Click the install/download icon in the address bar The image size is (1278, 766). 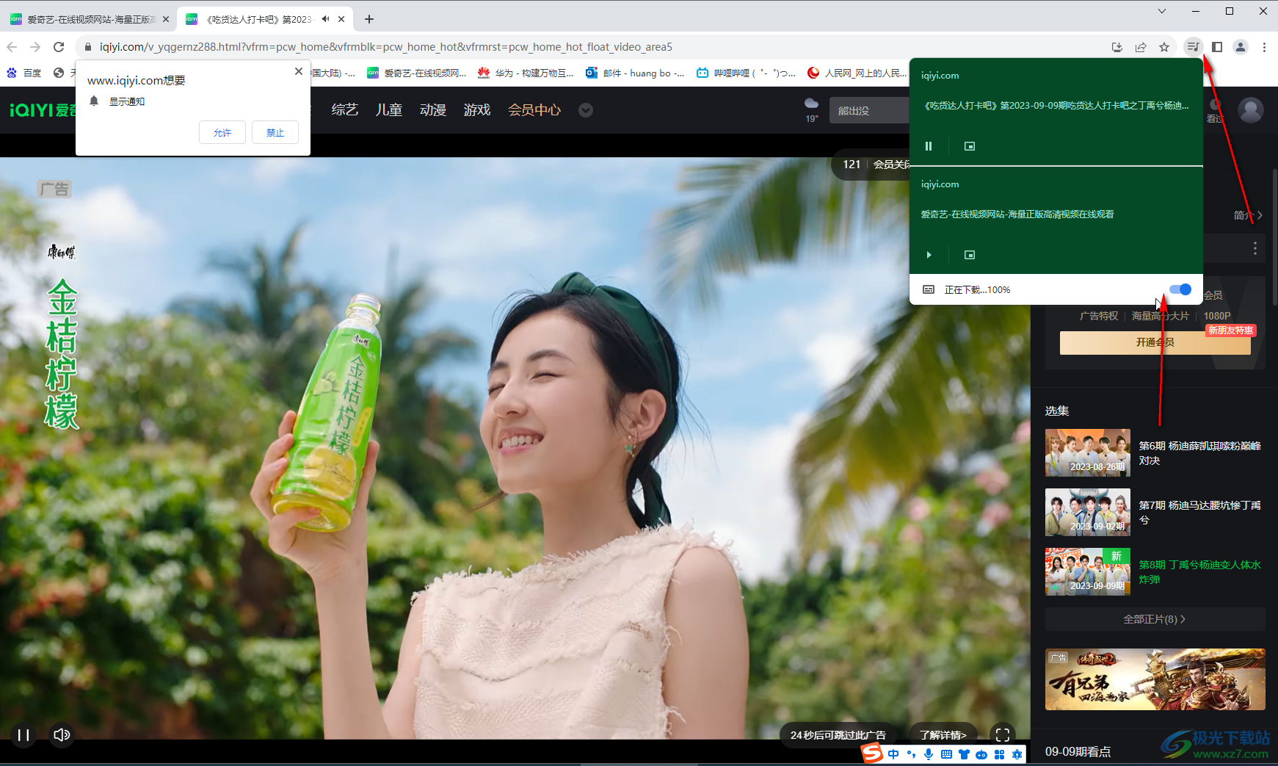coord(1117,47)
